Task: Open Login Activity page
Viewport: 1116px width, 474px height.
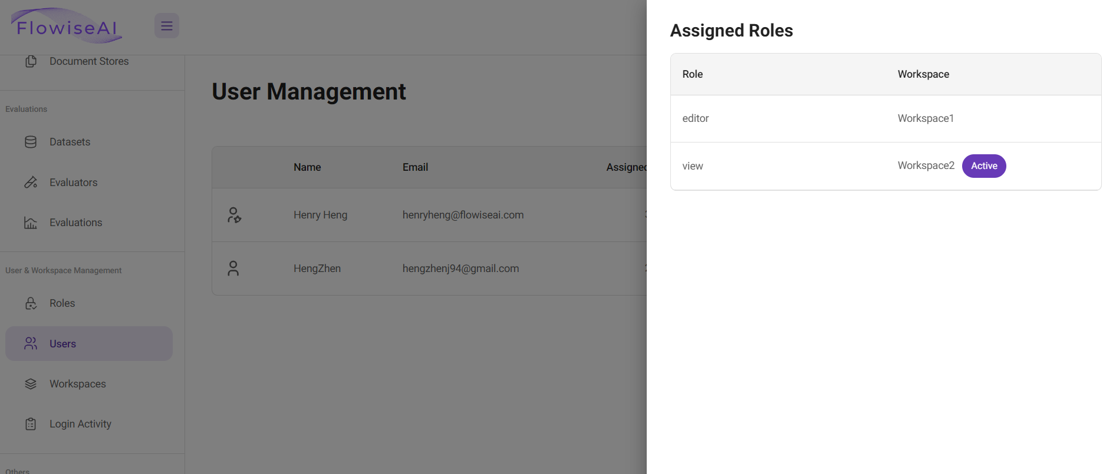Action: coord(80,424)
